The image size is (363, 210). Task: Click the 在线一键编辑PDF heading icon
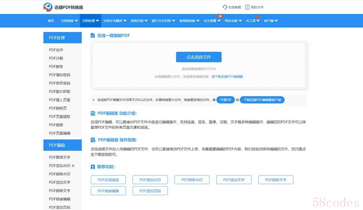click(93, 36)
